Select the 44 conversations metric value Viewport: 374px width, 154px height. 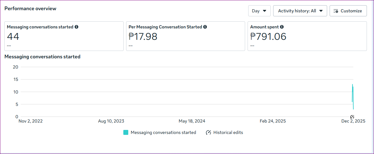tap(13, 37)
